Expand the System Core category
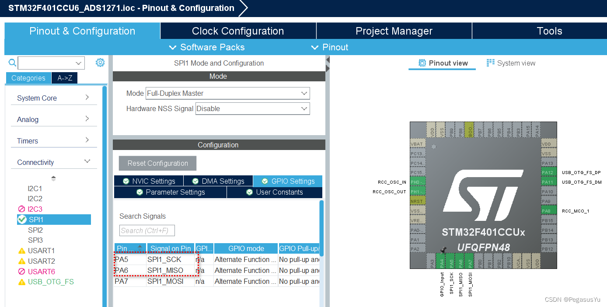 click(x=54, y=98)
